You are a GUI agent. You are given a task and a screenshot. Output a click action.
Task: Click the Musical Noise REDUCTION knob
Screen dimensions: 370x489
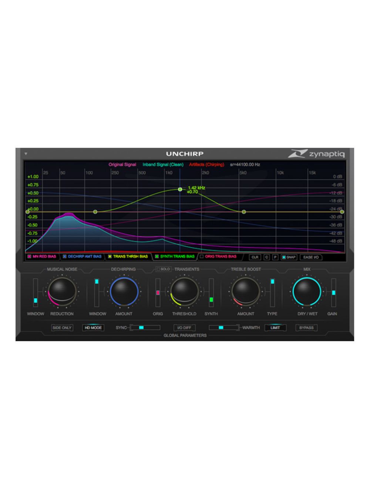point(62,292)
